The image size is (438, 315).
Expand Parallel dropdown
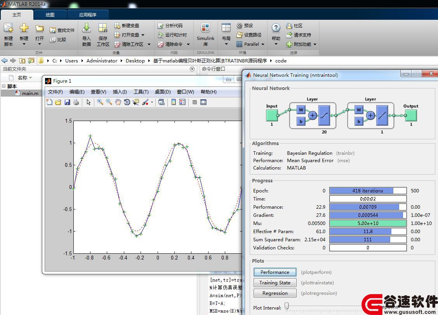tap(263, 44)
